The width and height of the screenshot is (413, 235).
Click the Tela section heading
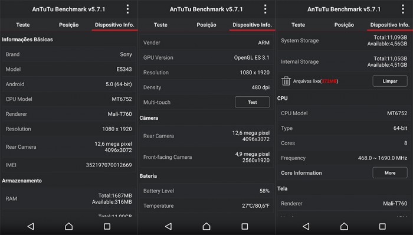[x=283, y=188]
